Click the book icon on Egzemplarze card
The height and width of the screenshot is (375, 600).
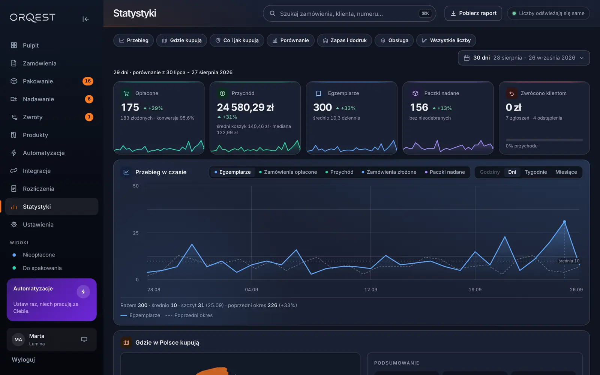pyautogui.click(x=319, y=93)
